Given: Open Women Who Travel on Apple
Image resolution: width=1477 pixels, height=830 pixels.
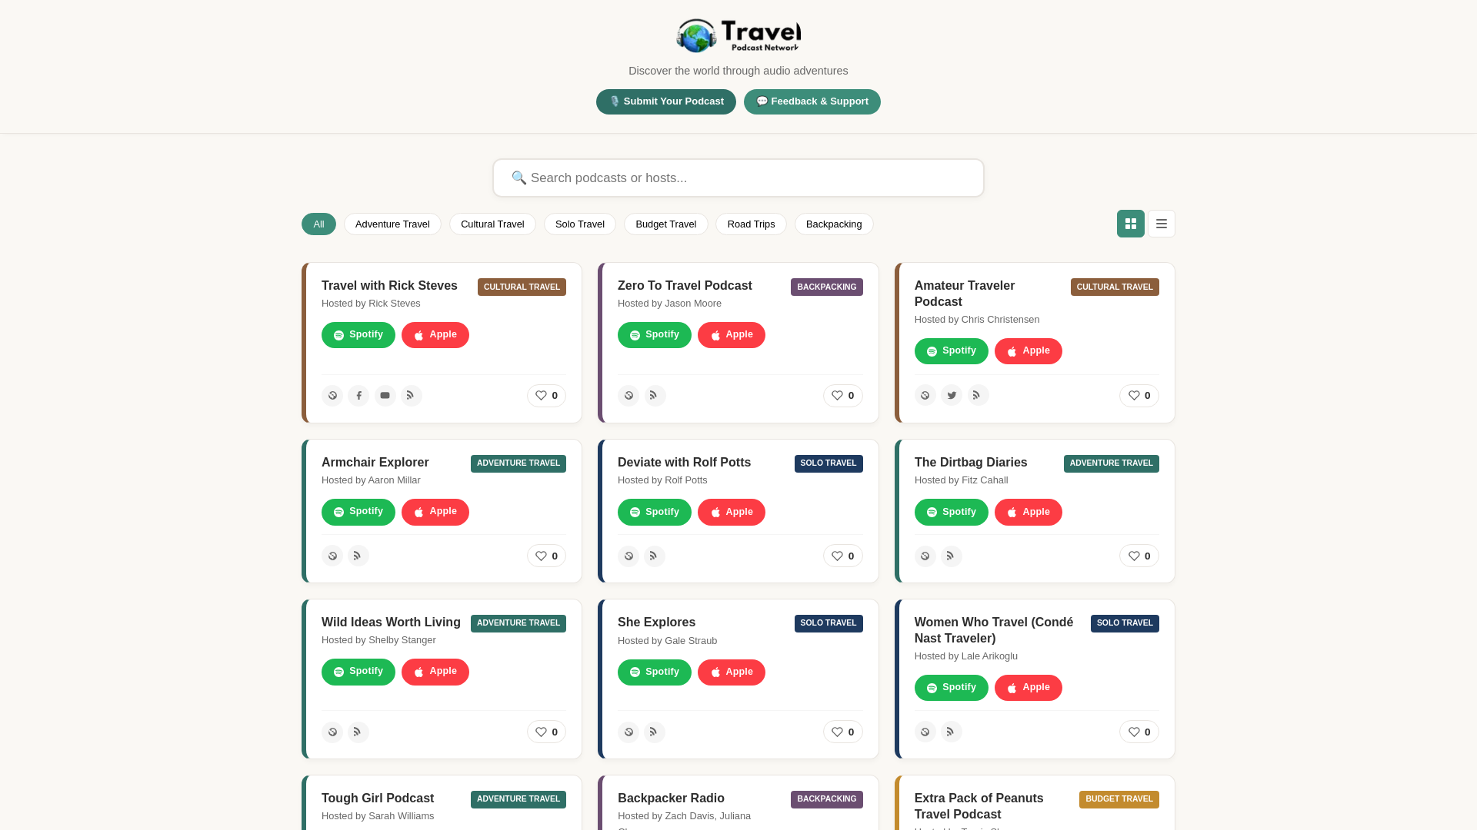Looking at the screenshot, I should click(1029, 688).
